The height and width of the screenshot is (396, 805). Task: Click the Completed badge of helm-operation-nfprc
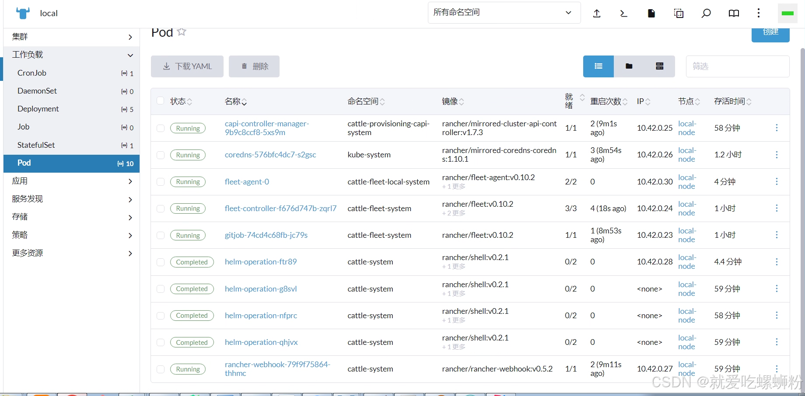click(x=192, y=316)
